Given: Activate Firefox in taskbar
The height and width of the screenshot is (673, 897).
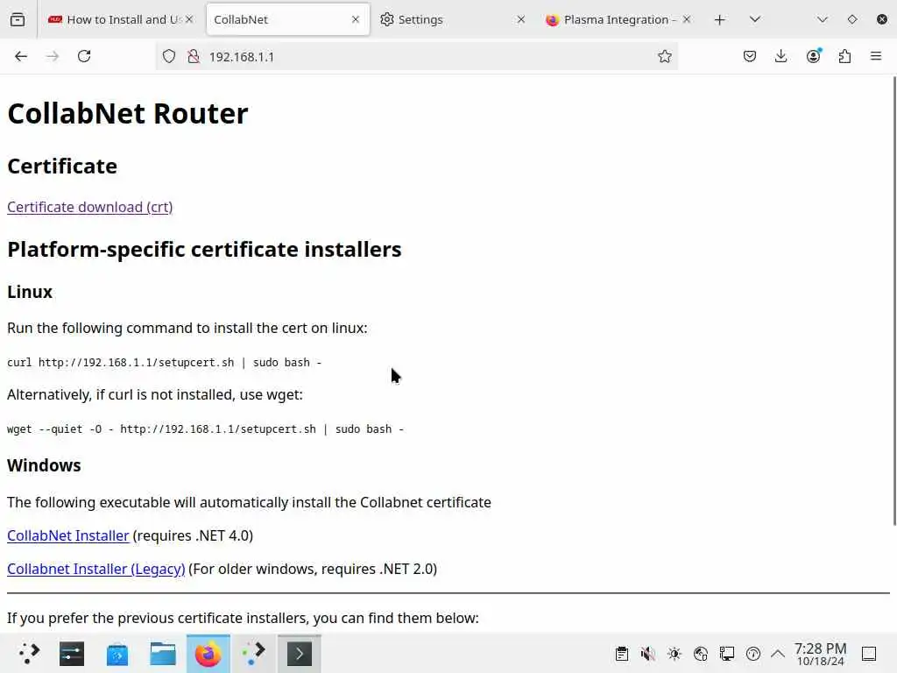Looking at the screenshot, I should click(x=208, y=653).
